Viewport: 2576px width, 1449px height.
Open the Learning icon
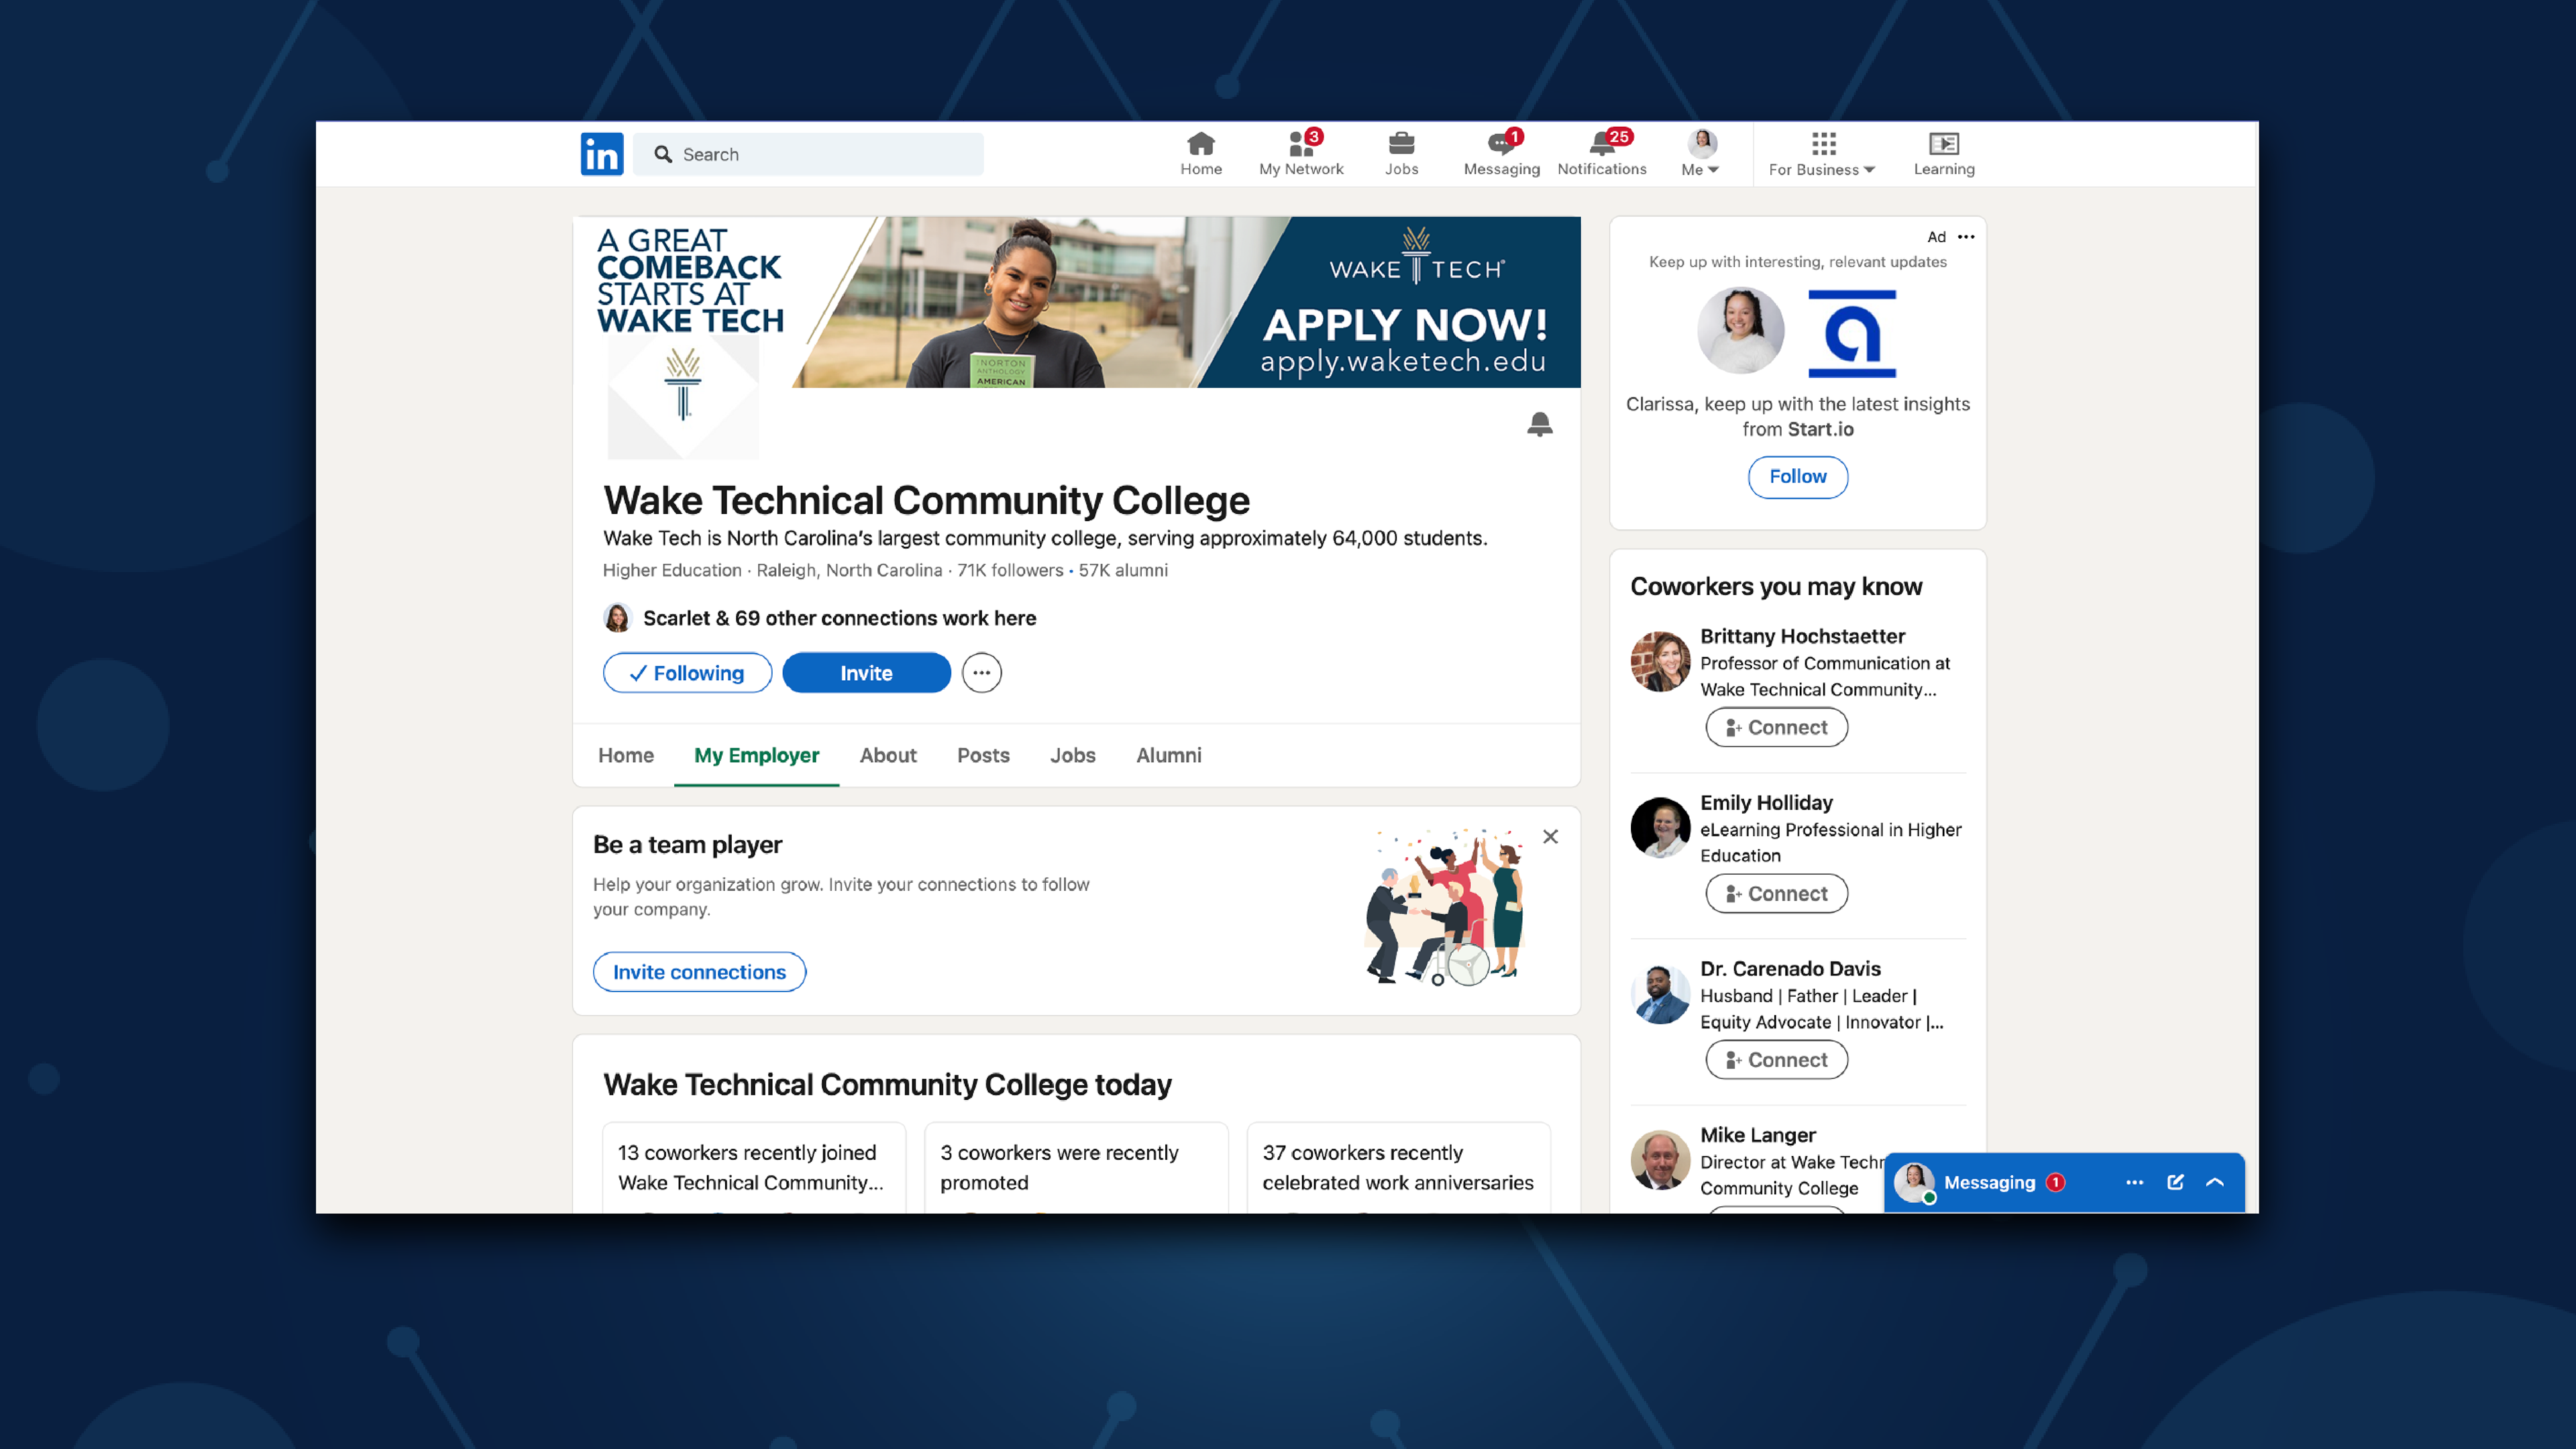click(1943, 154)
